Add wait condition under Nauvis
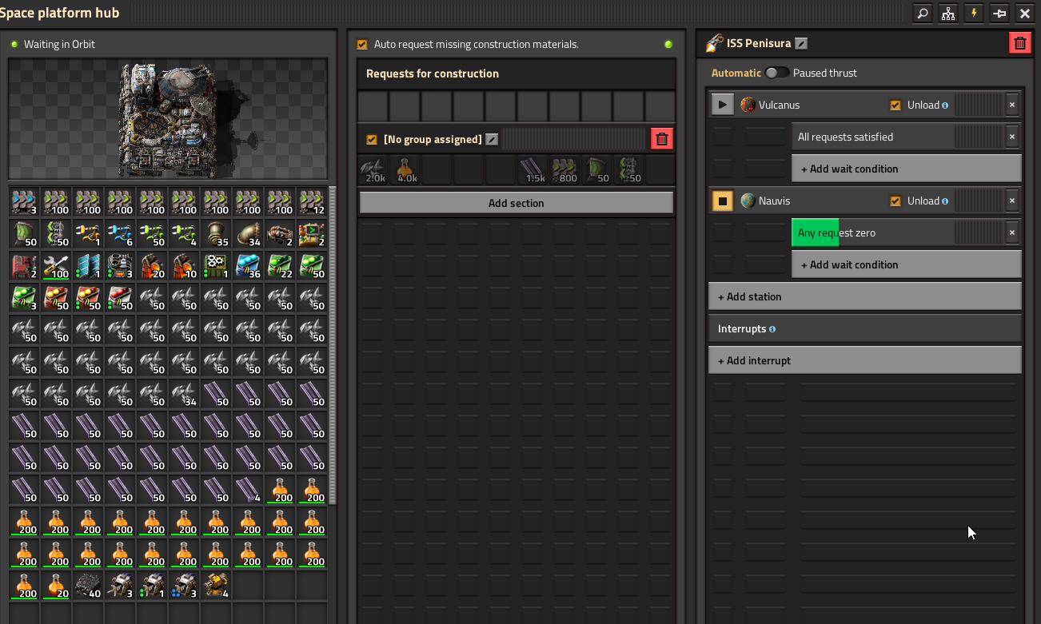Viewport: 1041px width, 624px height. [906, 264]
